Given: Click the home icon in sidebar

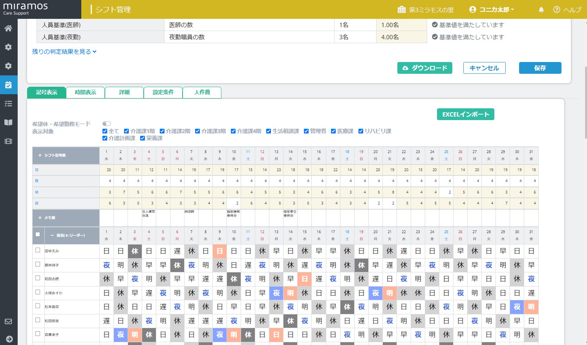Looking at the screenshot, I should pos(8,28).
